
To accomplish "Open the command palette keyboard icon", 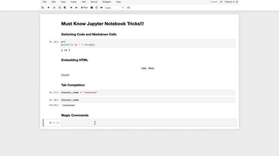I will coord(129,8).
